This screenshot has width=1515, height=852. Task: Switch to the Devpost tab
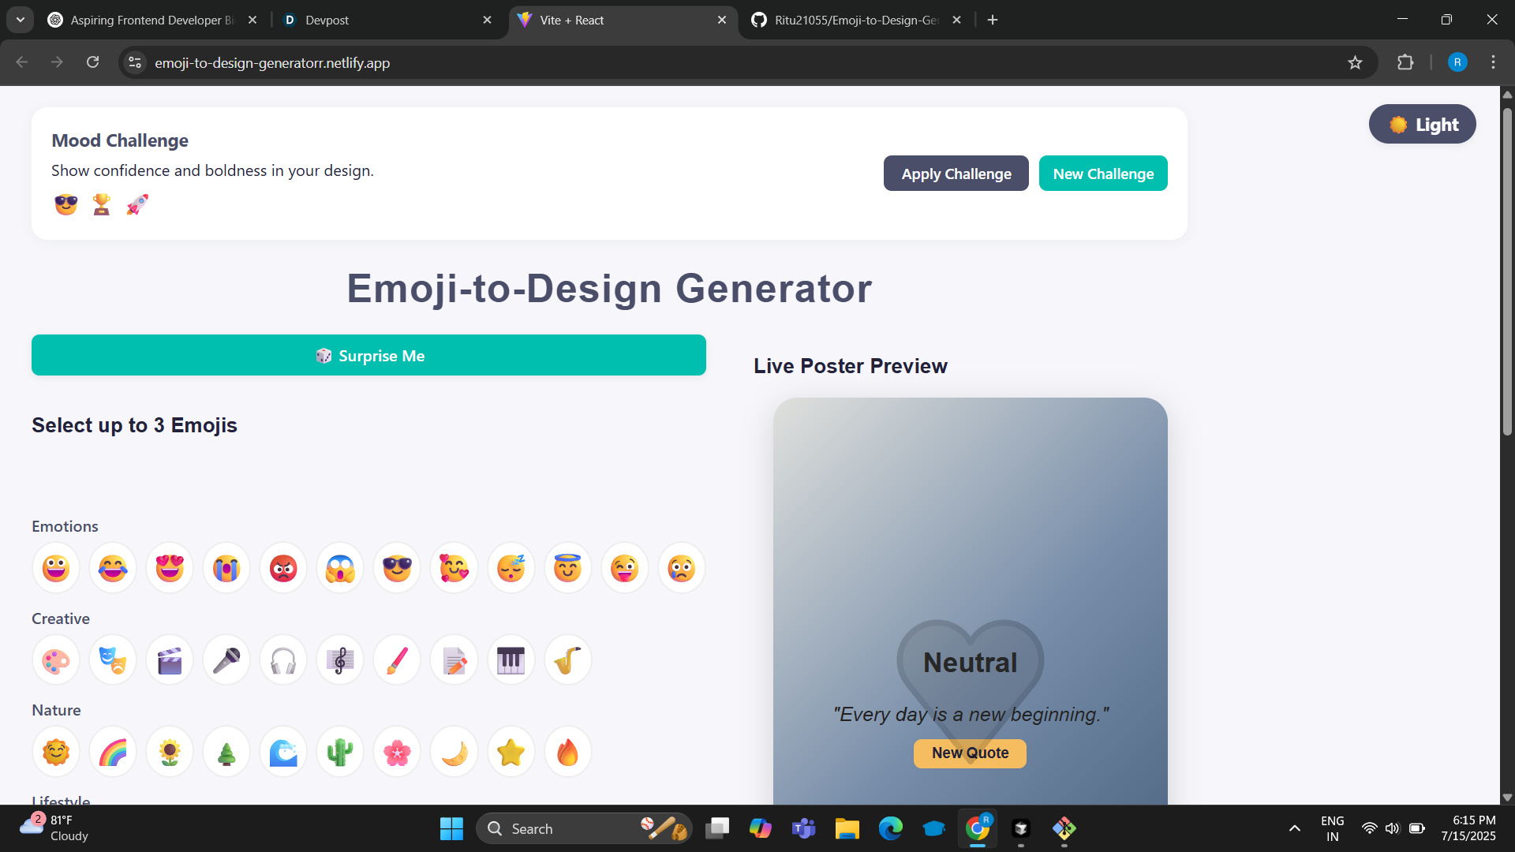click(x=371, y=20)
